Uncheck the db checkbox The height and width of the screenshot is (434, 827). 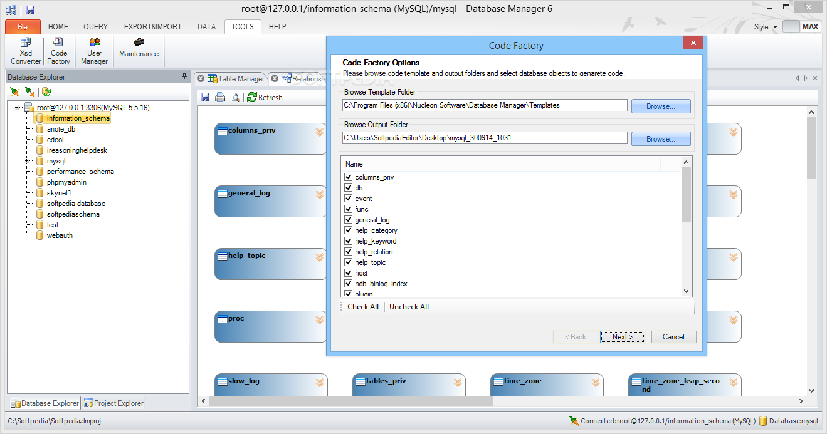[x=349, y=188]
